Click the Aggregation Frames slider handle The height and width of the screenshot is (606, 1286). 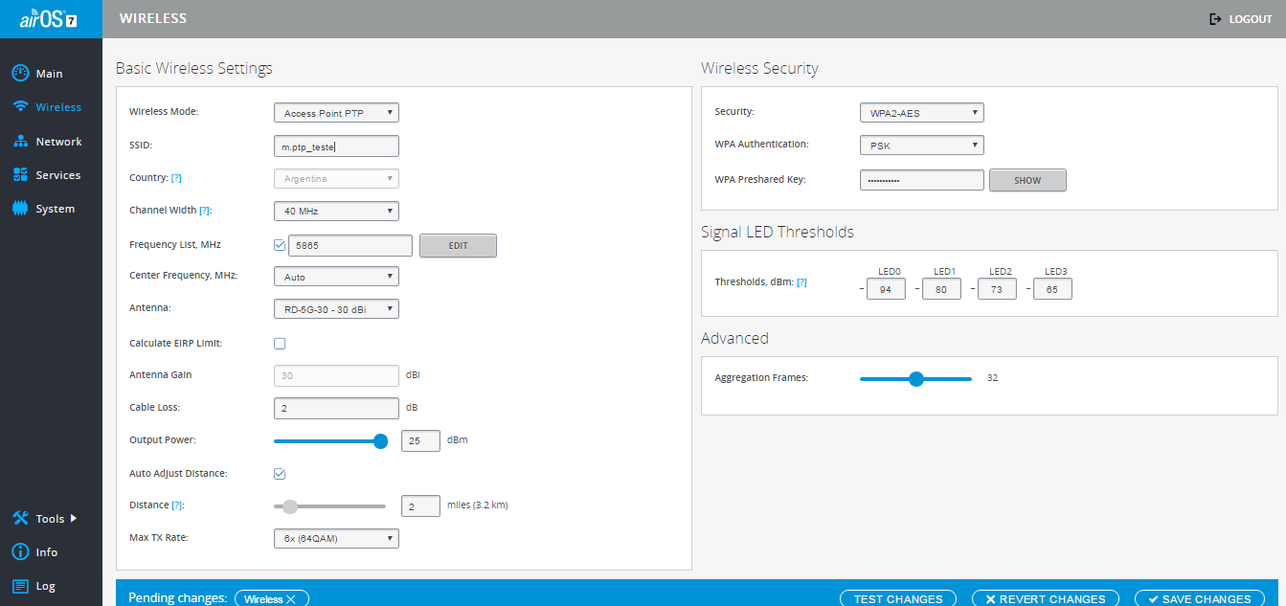point(915,379)
